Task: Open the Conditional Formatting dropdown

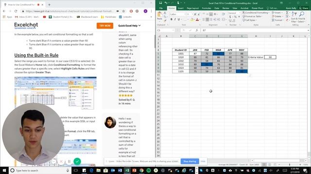Action: (x=256, y=13)
